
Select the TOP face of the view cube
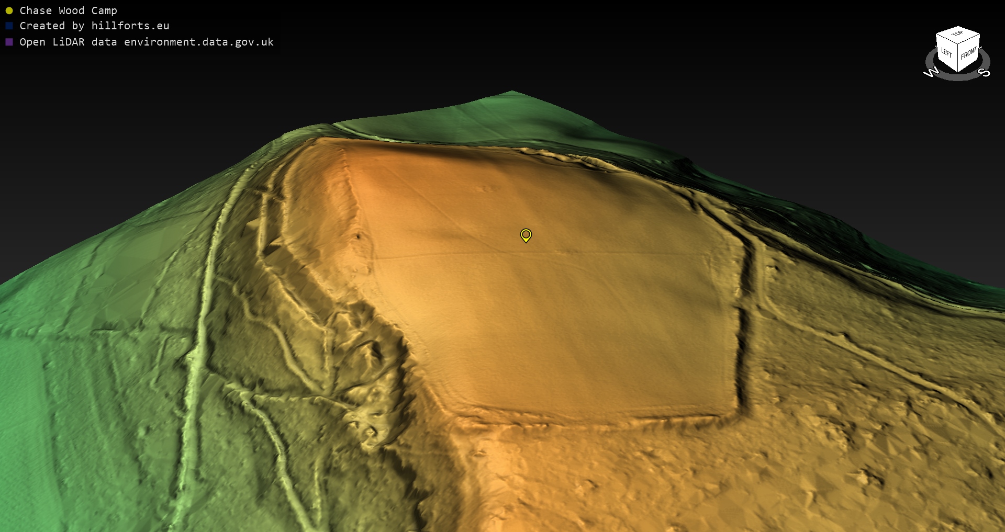957,34
